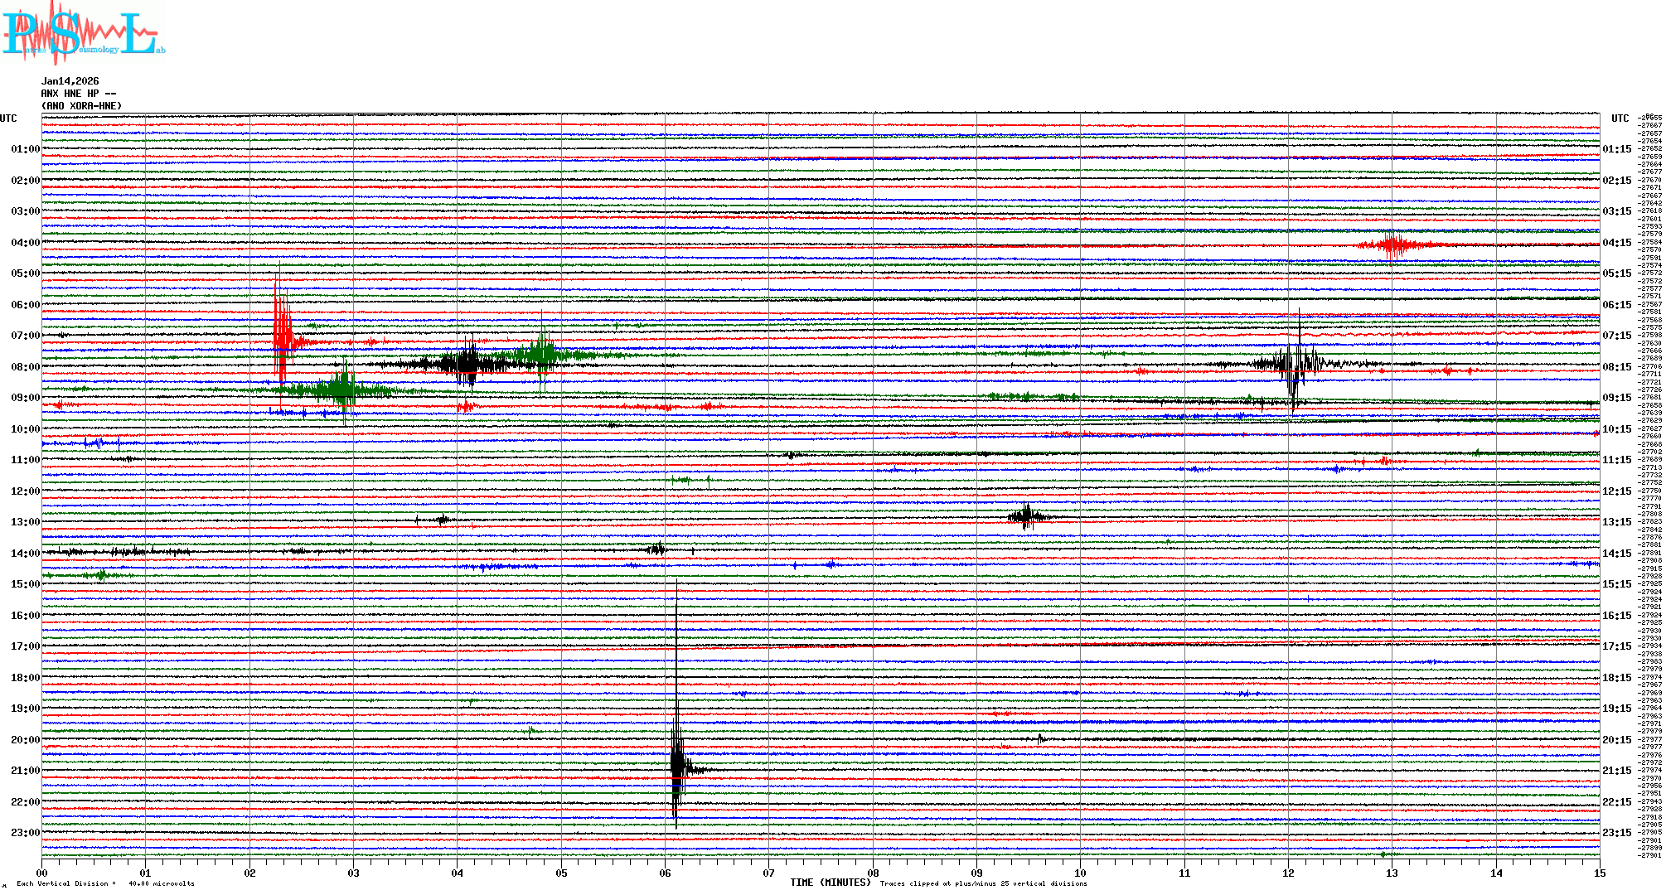
Task: Click minute mark 08 on the bottom axis
Action: (873, 873)
